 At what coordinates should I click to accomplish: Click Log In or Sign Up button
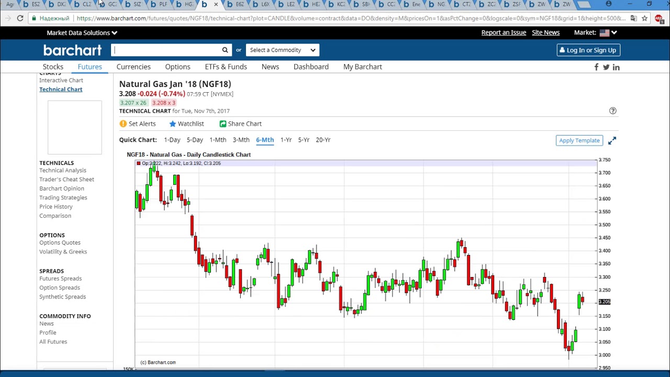(588, 50)
